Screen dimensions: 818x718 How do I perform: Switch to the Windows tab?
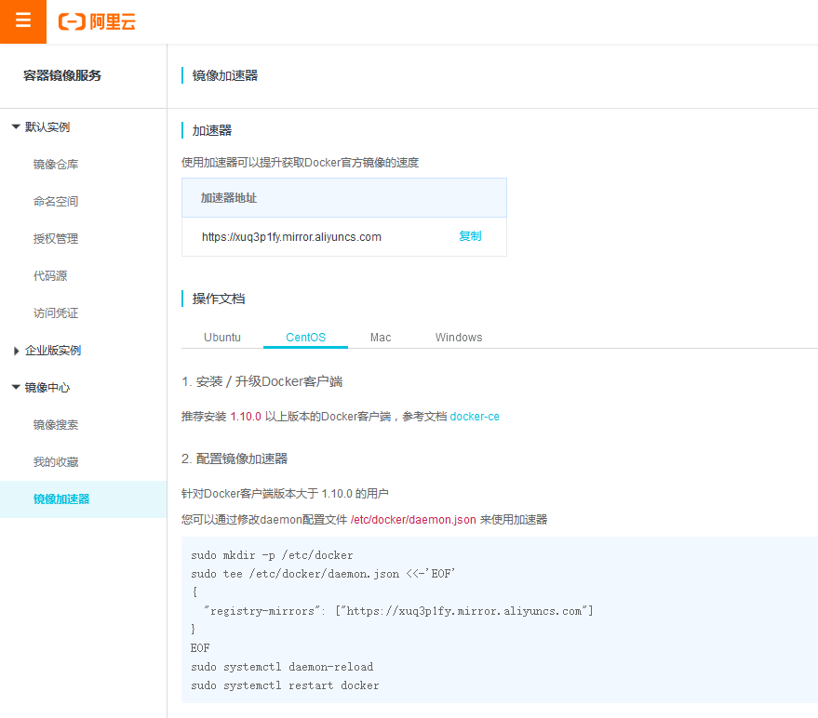coord(459,338)
